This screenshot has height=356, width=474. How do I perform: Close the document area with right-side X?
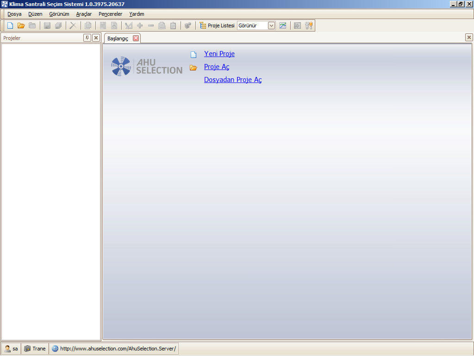pos(469,37)
